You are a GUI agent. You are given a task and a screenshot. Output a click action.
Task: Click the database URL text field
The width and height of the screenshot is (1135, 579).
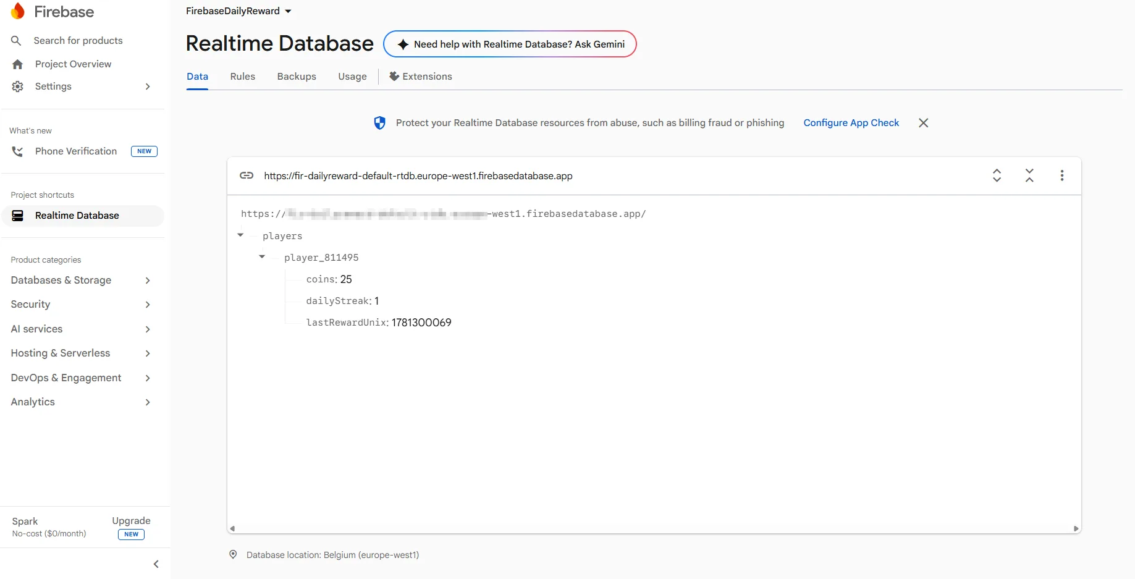tap(418, 176)
